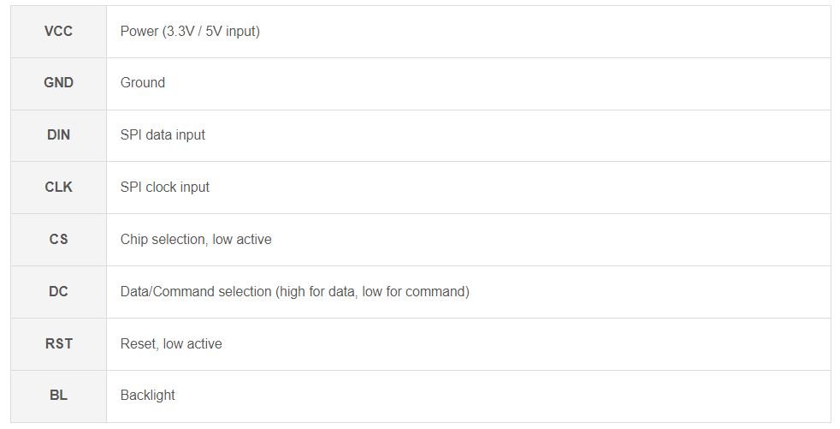Click "low active" in the CS row

click(x=242, y=240)
